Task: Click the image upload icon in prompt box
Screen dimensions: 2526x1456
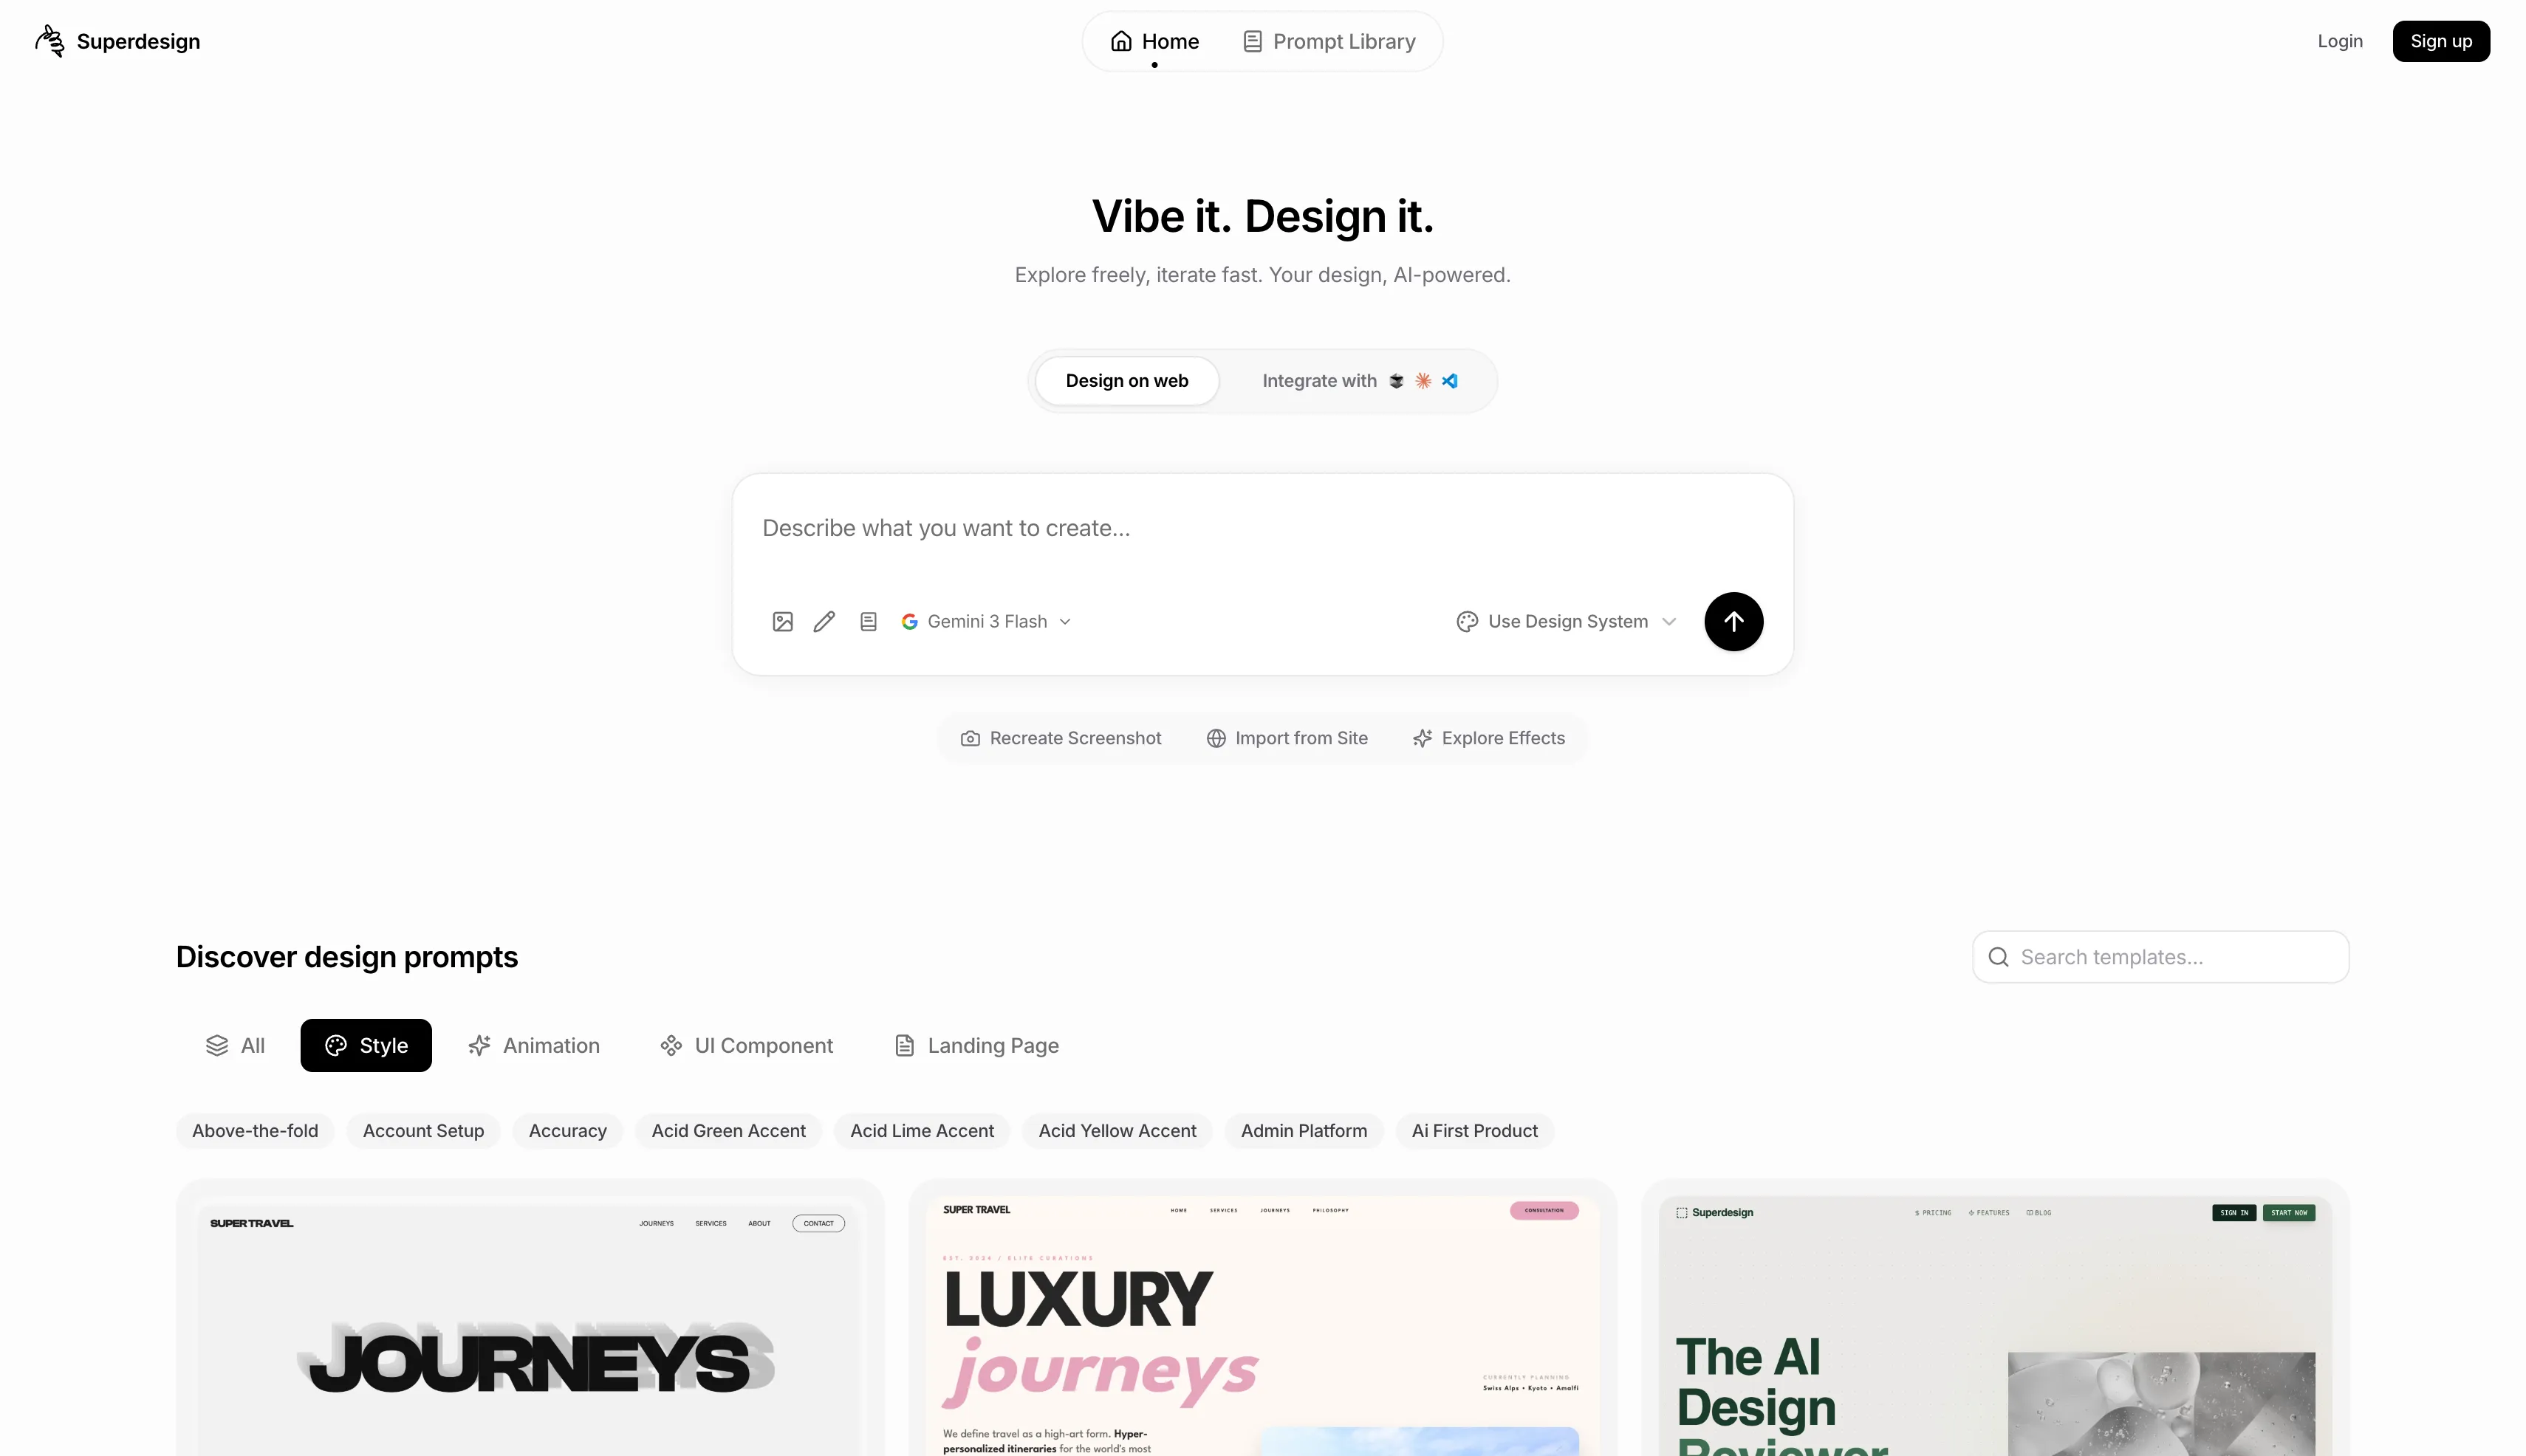Action: [x=782, y=622]
